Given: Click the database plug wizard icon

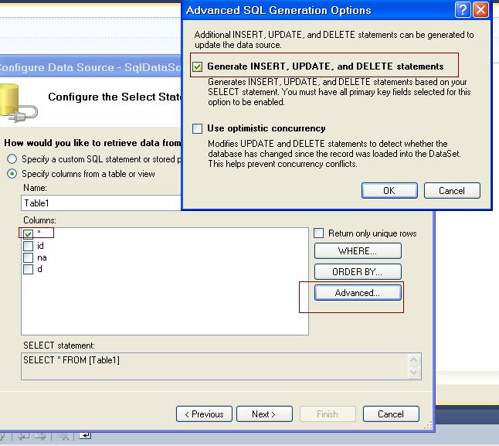Looking at the screenshot, I should pyautogui.click(x=16, y=103).
